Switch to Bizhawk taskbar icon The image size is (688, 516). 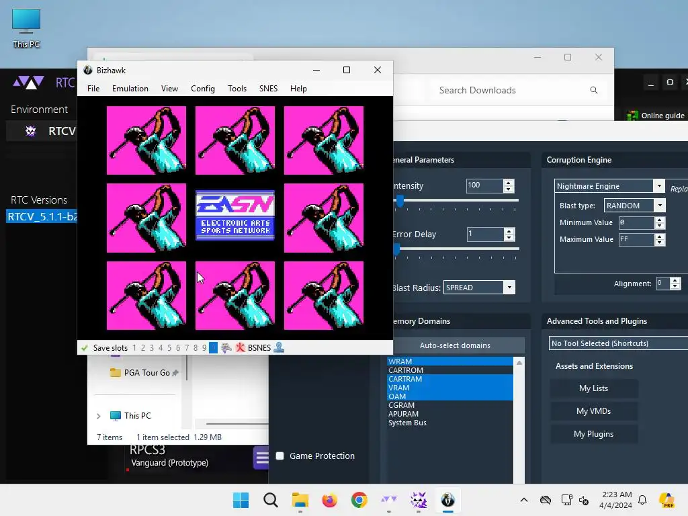click(447, 500)
